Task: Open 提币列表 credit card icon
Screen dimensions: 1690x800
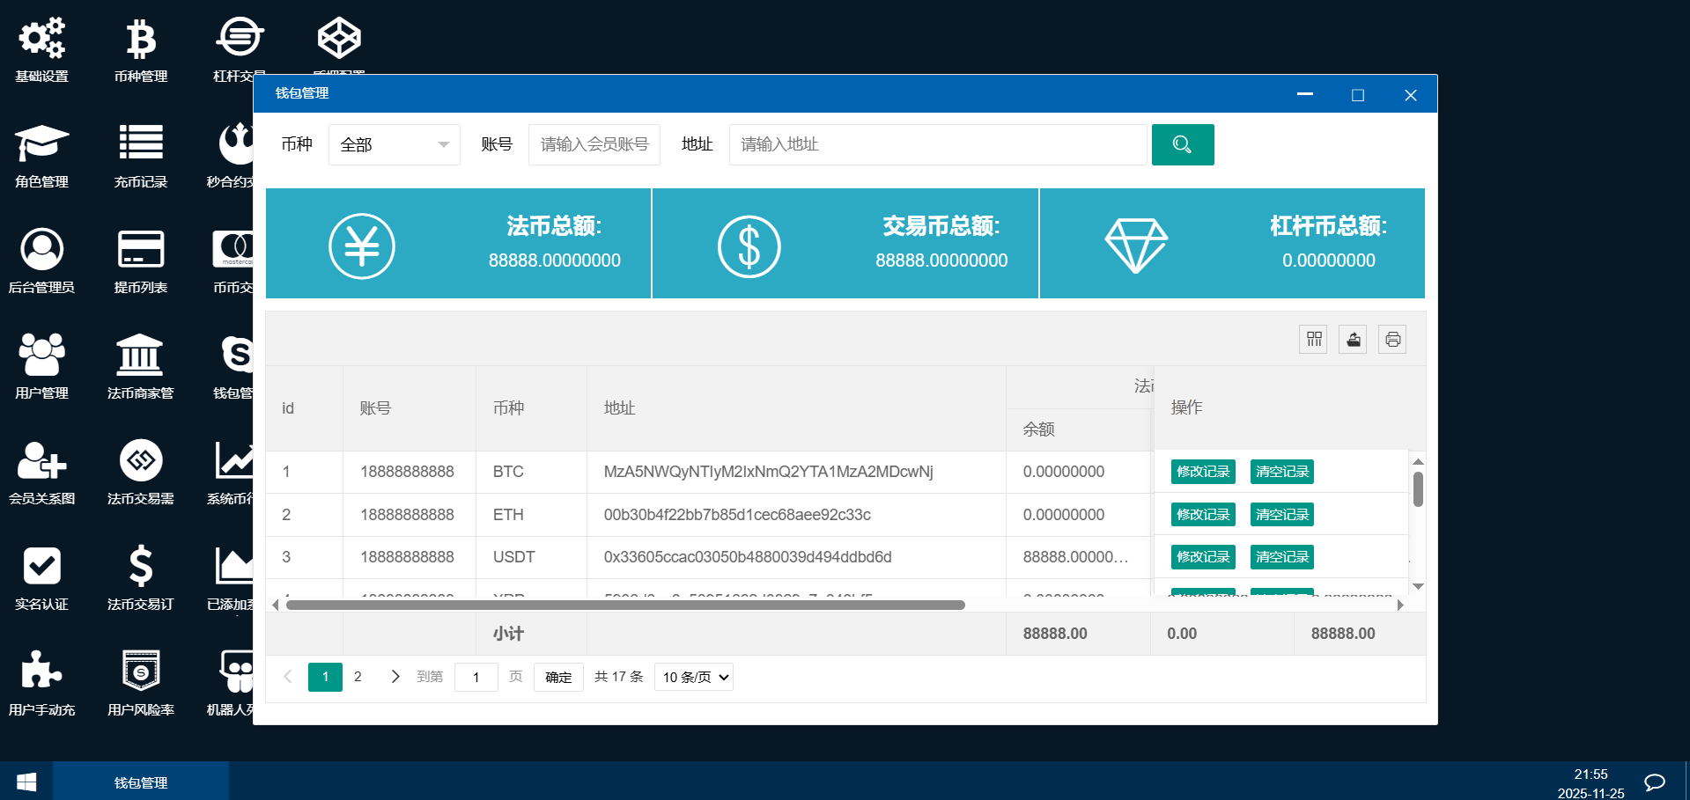Action: tap(141, 250)
